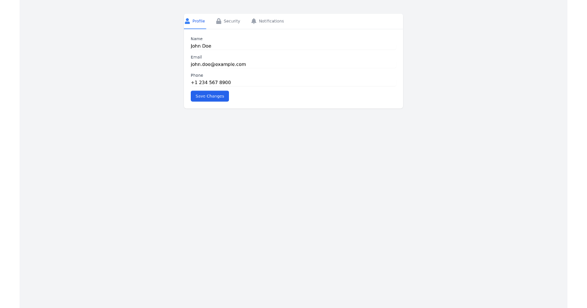Click the Email label above the email field
This screenshot has height=308, width=587.
click(196, 57)
